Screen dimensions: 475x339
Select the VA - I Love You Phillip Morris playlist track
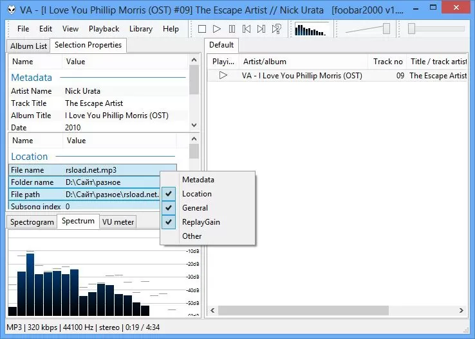click(x=338, y=76)
